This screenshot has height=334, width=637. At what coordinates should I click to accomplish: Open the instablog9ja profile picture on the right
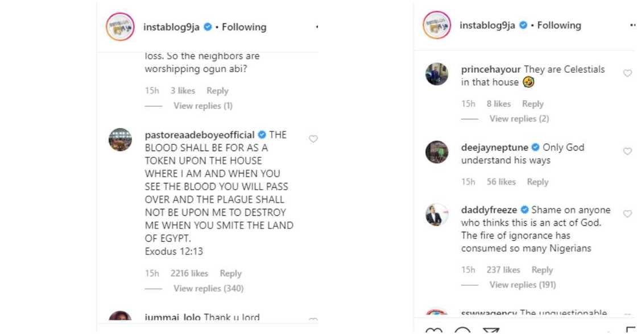coord(436,26)
